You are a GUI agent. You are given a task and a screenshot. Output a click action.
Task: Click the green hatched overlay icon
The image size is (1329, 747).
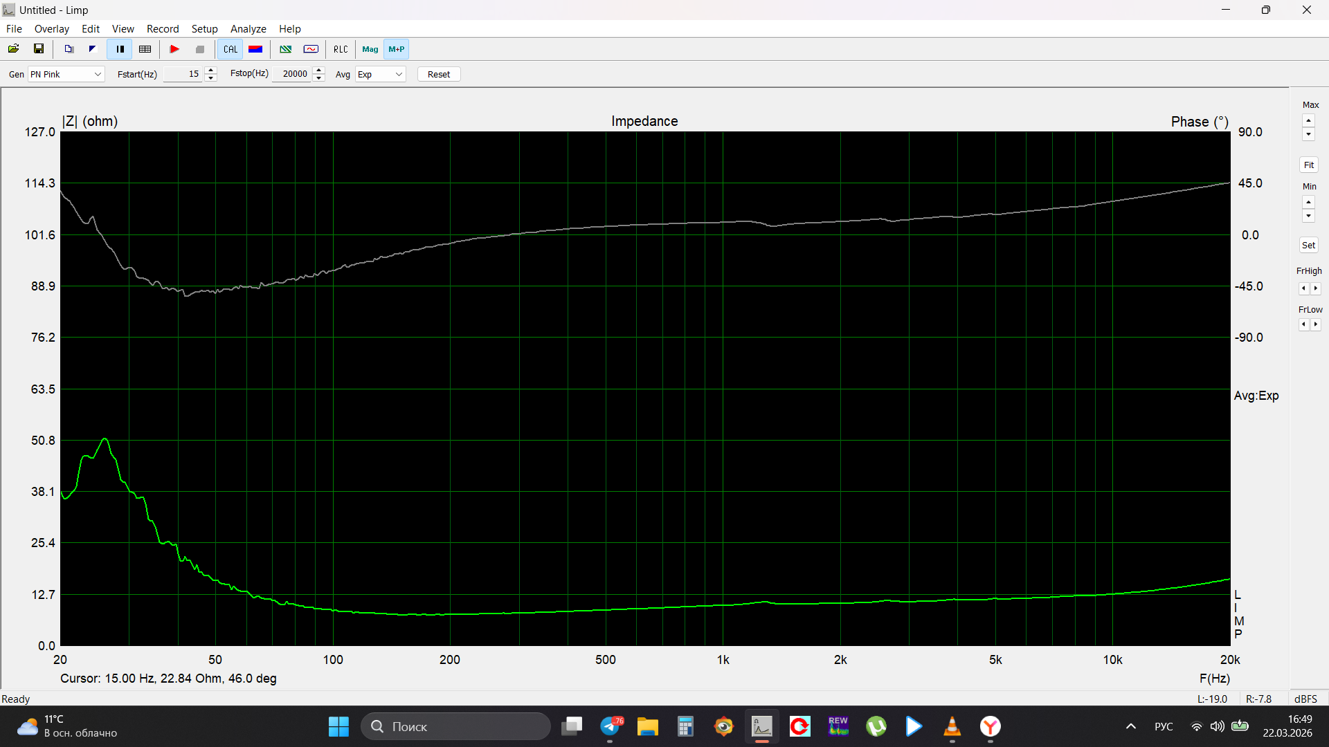285,49
